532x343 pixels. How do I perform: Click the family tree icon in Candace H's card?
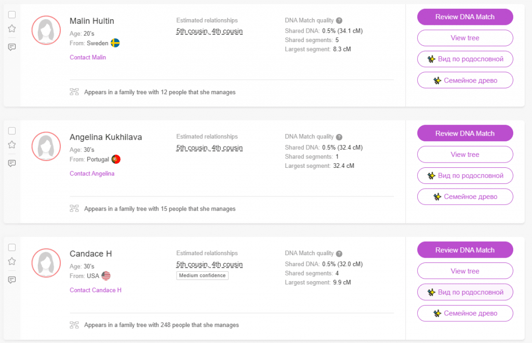[74, 325]
